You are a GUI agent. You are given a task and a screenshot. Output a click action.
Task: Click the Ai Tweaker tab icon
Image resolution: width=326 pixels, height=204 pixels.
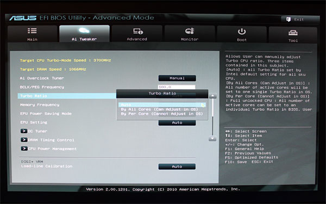click(x=84, y=30)
